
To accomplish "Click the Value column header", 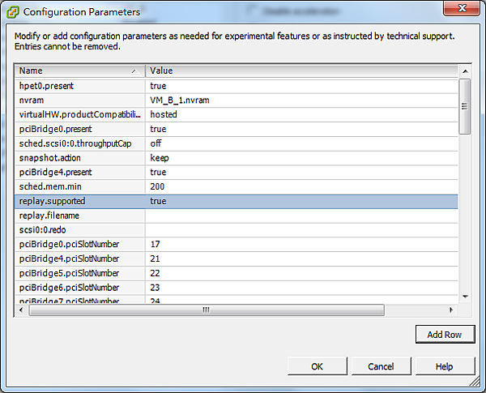I will click(x=301, y=70).
